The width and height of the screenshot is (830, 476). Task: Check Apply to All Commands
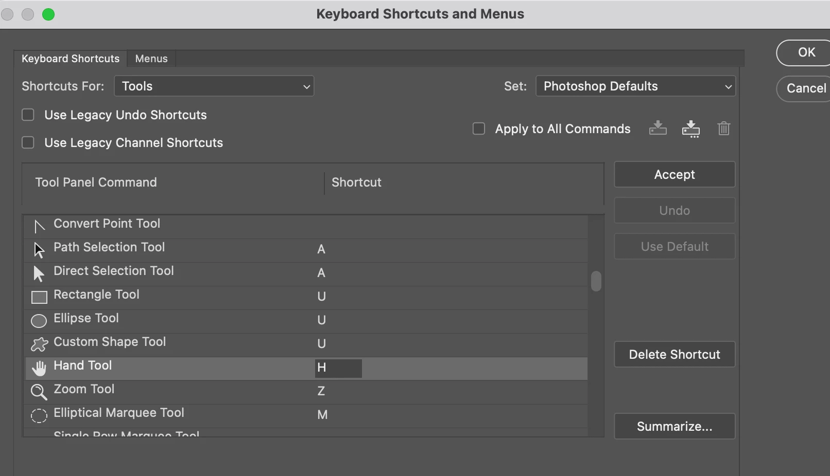(x=479, y=129)
